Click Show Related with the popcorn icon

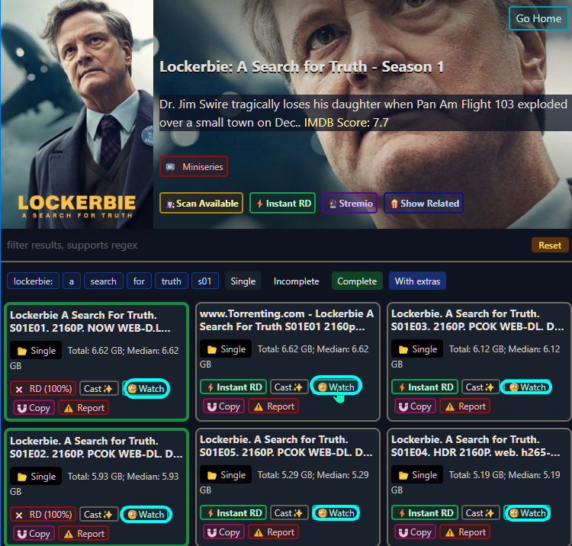pyautogui.click(x=423, y=203)
